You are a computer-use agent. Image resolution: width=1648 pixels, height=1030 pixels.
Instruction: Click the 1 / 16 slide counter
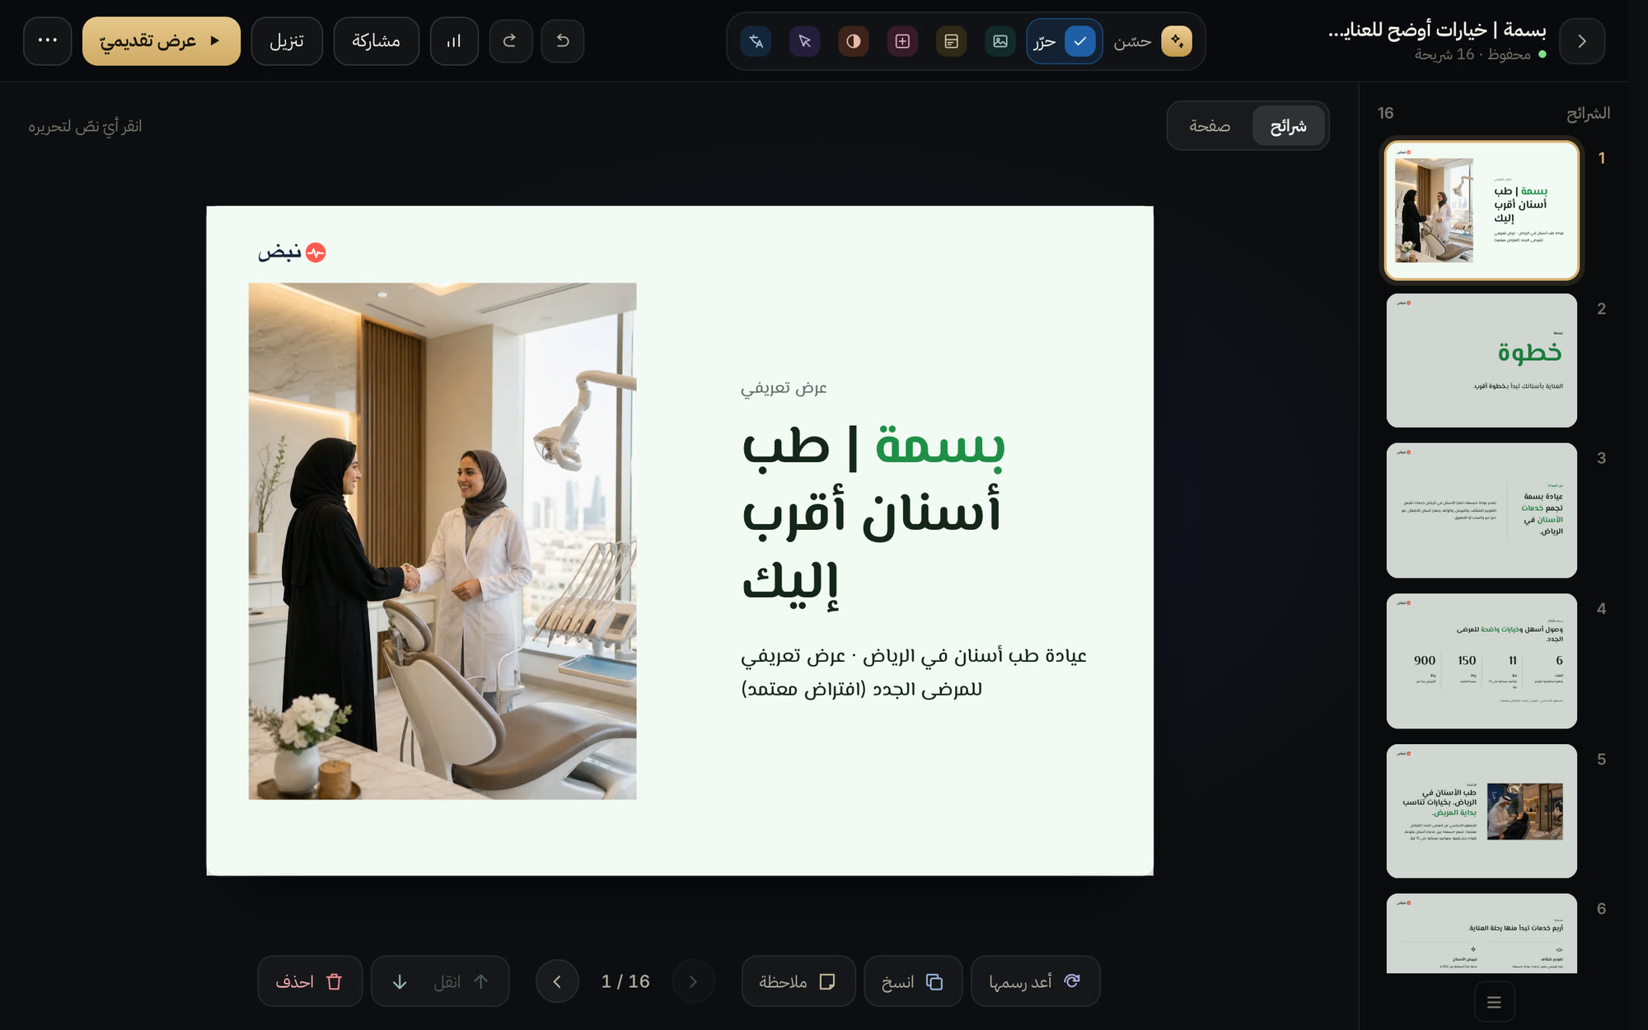coord(625,981)
